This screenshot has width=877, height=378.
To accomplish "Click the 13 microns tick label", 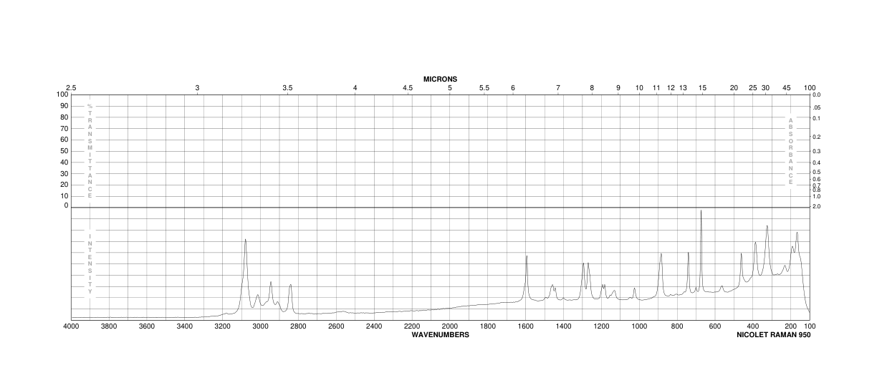I will pos(684,88).
